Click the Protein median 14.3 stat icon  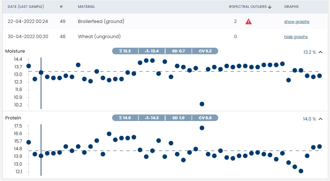point(147,118)
